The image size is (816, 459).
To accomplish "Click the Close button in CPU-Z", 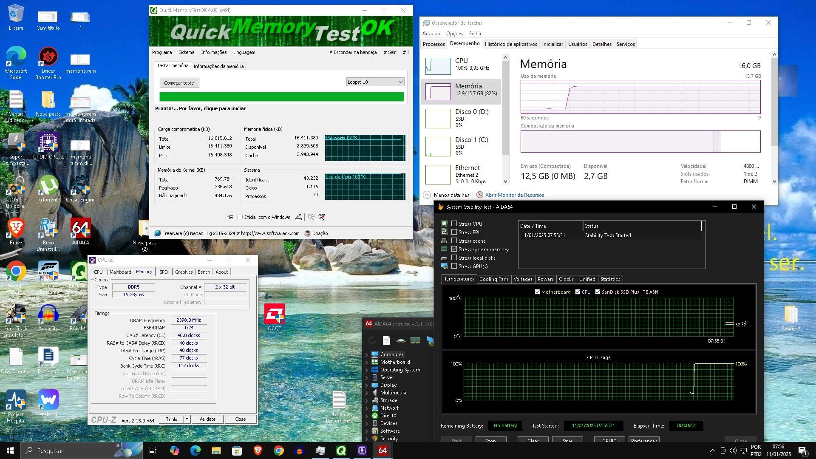I will pos(240,419).
